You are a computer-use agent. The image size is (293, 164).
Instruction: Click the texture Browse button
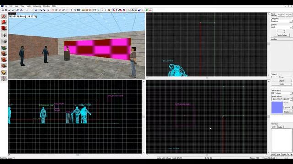tap(288, 108)
